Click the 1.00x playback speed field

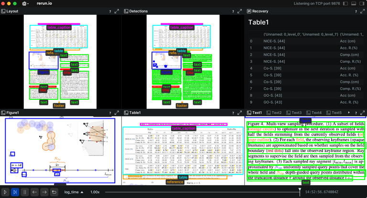point(95,192)
